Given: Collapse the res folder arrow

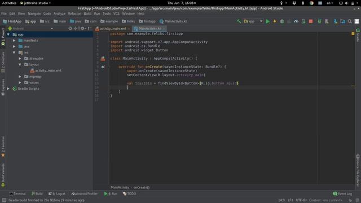Looking at the screenshot, I should (x=14, y=52).
